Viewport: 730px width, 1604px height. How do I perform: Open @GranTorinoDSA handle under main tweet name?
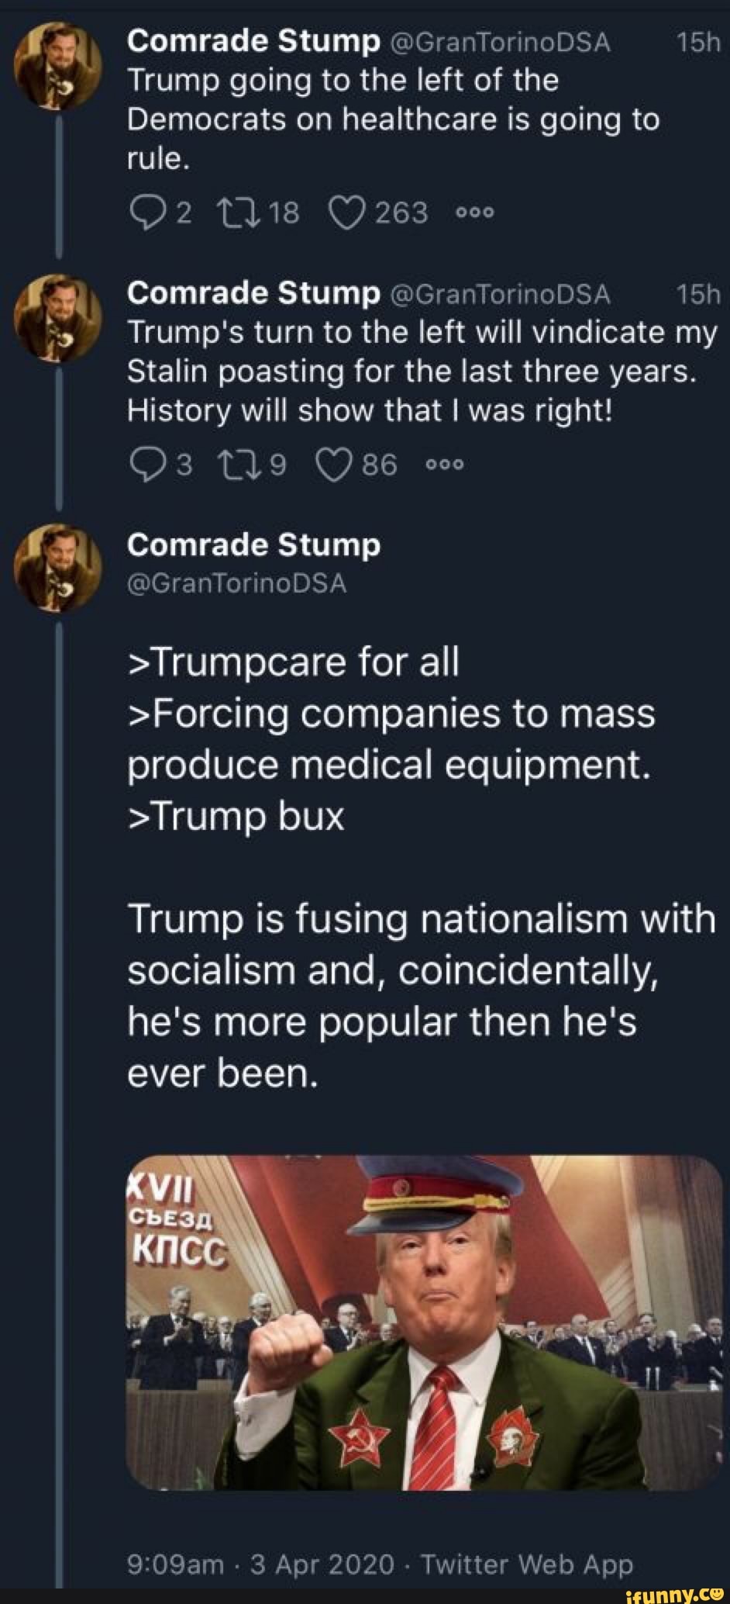[237, 583]
